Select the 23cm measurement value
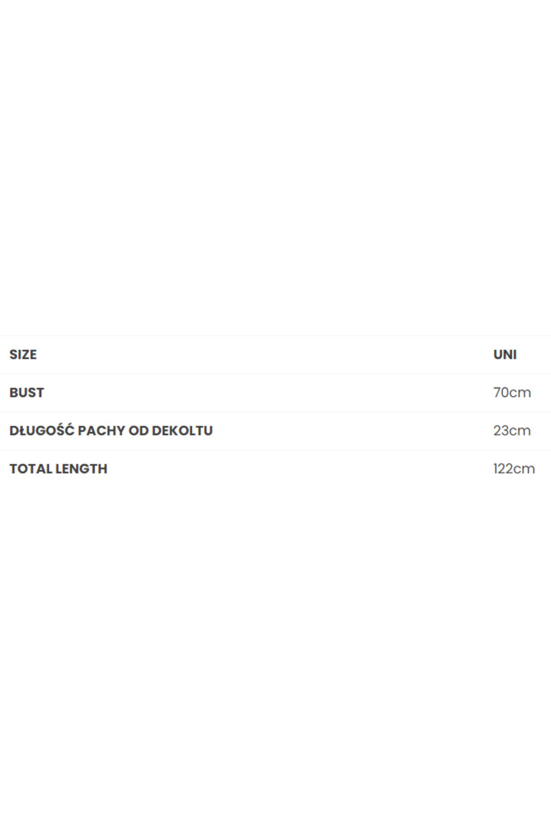The height and width of the screenshot is (827, 551). (x=512, y=431)
